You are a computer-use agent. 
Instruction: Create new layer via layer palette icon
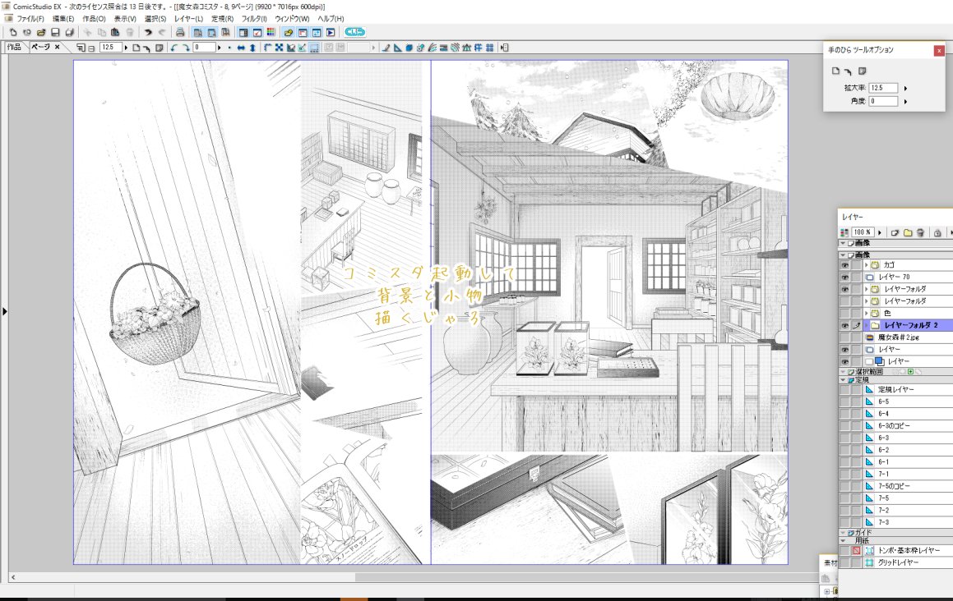pos(895,233)
